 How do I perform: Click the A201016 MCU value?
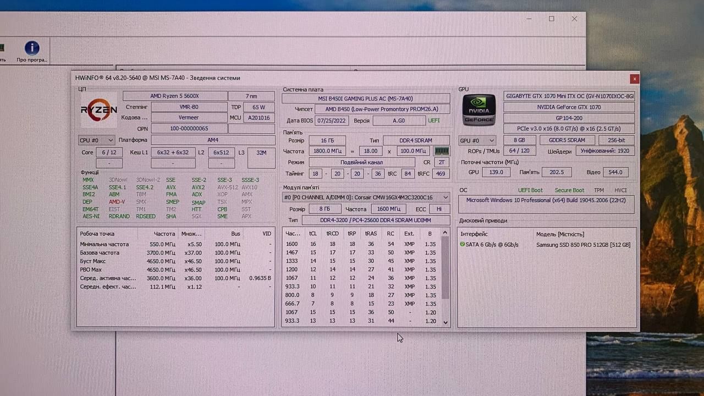[258, 118]
